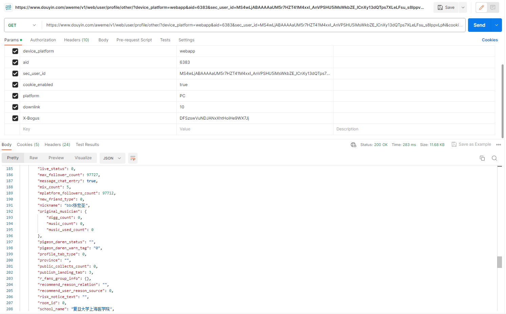506x314 pixels.
Task: View the Headers (24) response tab
Action: (57, 144)
